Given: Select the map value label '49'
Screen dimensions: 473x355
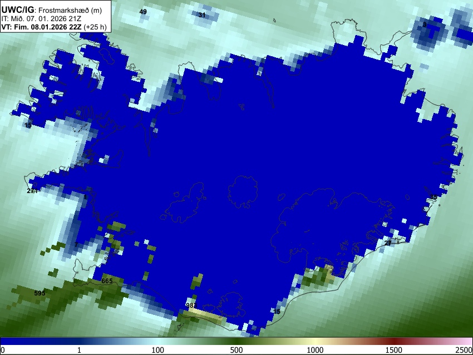Looking at the screenshot, I should click(x=143, y=12).
